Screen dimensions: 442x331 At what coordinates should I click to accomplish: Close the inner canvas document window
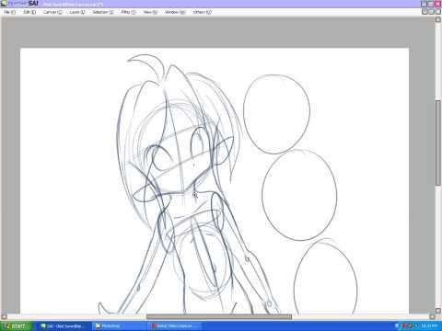[438, 12]
